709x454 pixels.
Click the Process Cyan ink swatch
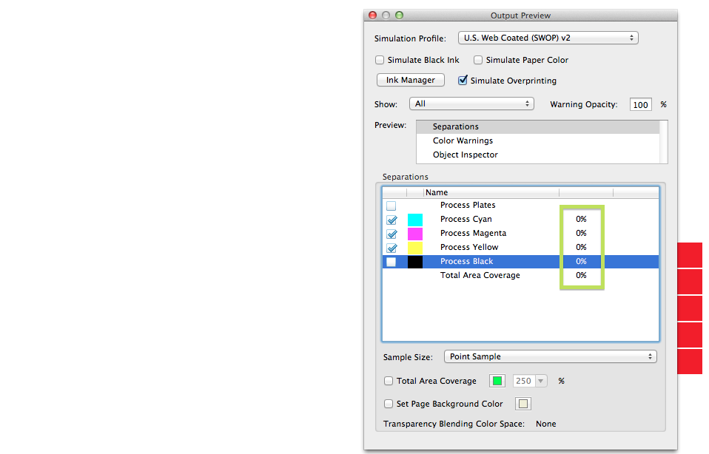point(414,219)
